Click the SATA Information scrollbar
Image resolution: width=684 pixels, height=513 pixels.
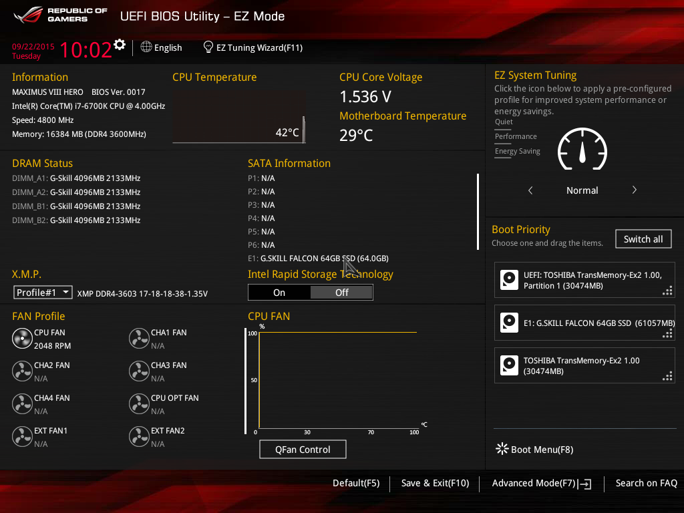478,212
